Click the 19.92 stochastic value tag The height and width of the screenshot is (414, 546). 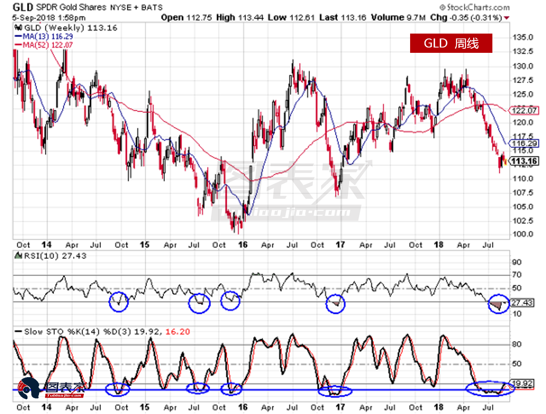pos(522,384)
